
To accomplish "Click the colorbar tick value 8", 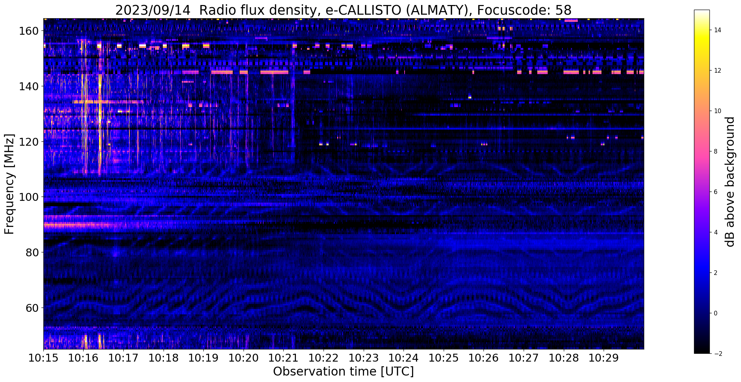I will point(716,151).
